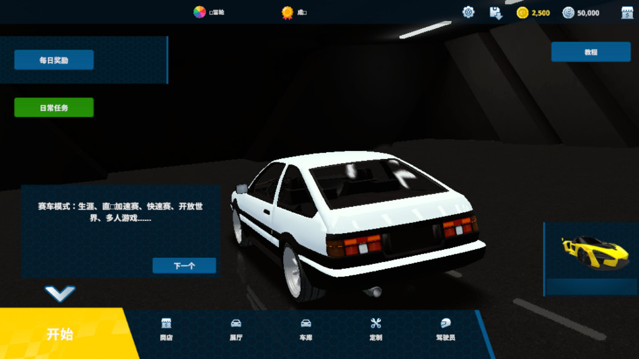Open settings gear icon
The image size is (639, 359).
tap(468, 12)
